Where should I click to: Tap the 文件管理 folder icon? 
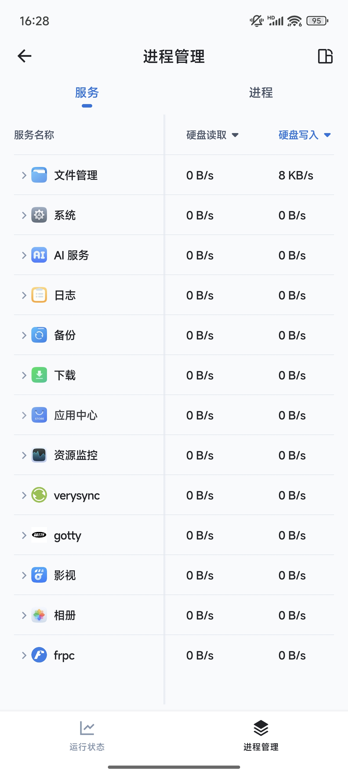pos(39,175)
